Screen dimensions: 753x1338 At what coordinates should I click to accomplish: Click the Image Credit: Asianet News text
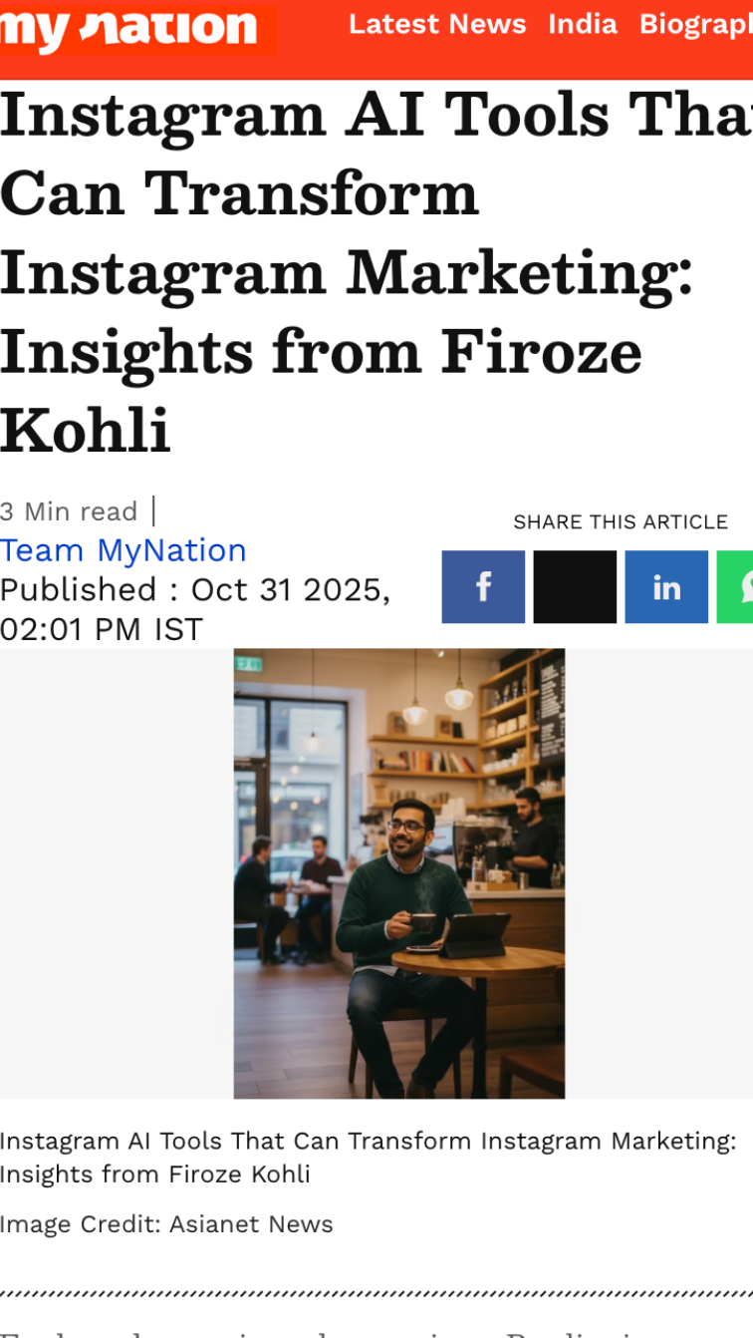point(166,1224)
